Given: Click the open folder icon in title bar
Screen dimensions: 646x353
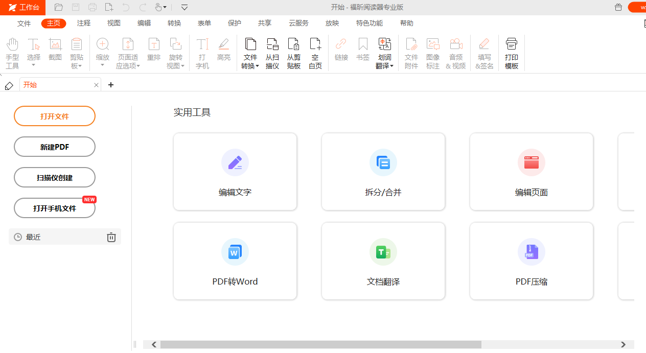Looking at the screenshot, I should (59, 7).
